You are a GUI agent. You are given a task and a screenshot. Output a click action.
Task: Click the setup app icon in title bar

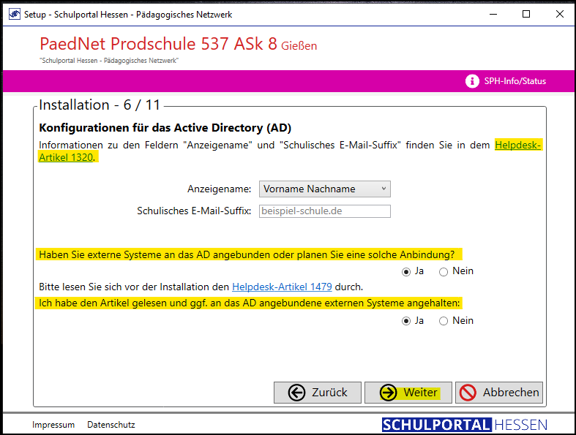(x=15, y=15)
